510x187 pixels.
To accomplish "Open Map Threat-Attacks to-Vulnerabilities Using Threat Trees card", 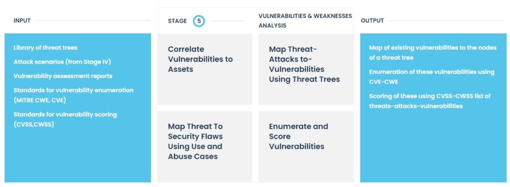I will point(306,69).
